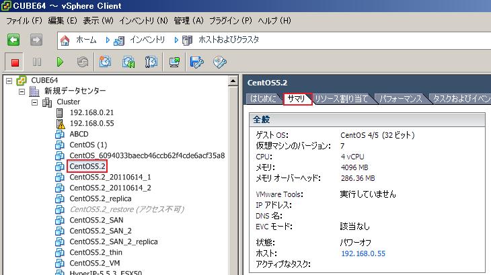Viewport: 491px width, 275px height.
Task: Select host 192.168.0.21 in the tree
Action: [x=91, y=113]
